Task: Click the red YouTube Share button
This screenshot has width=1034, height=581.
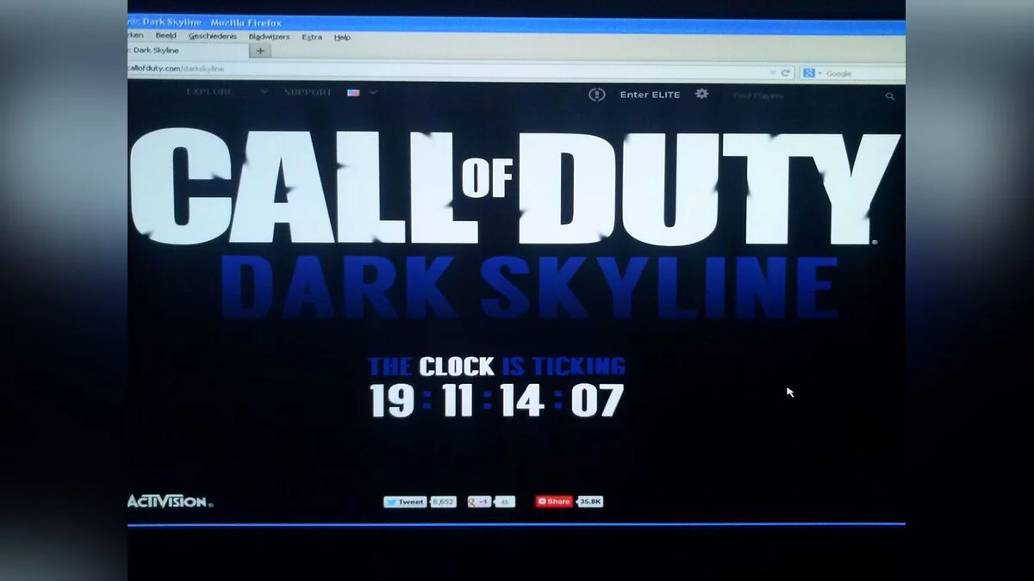Action: 554,501
